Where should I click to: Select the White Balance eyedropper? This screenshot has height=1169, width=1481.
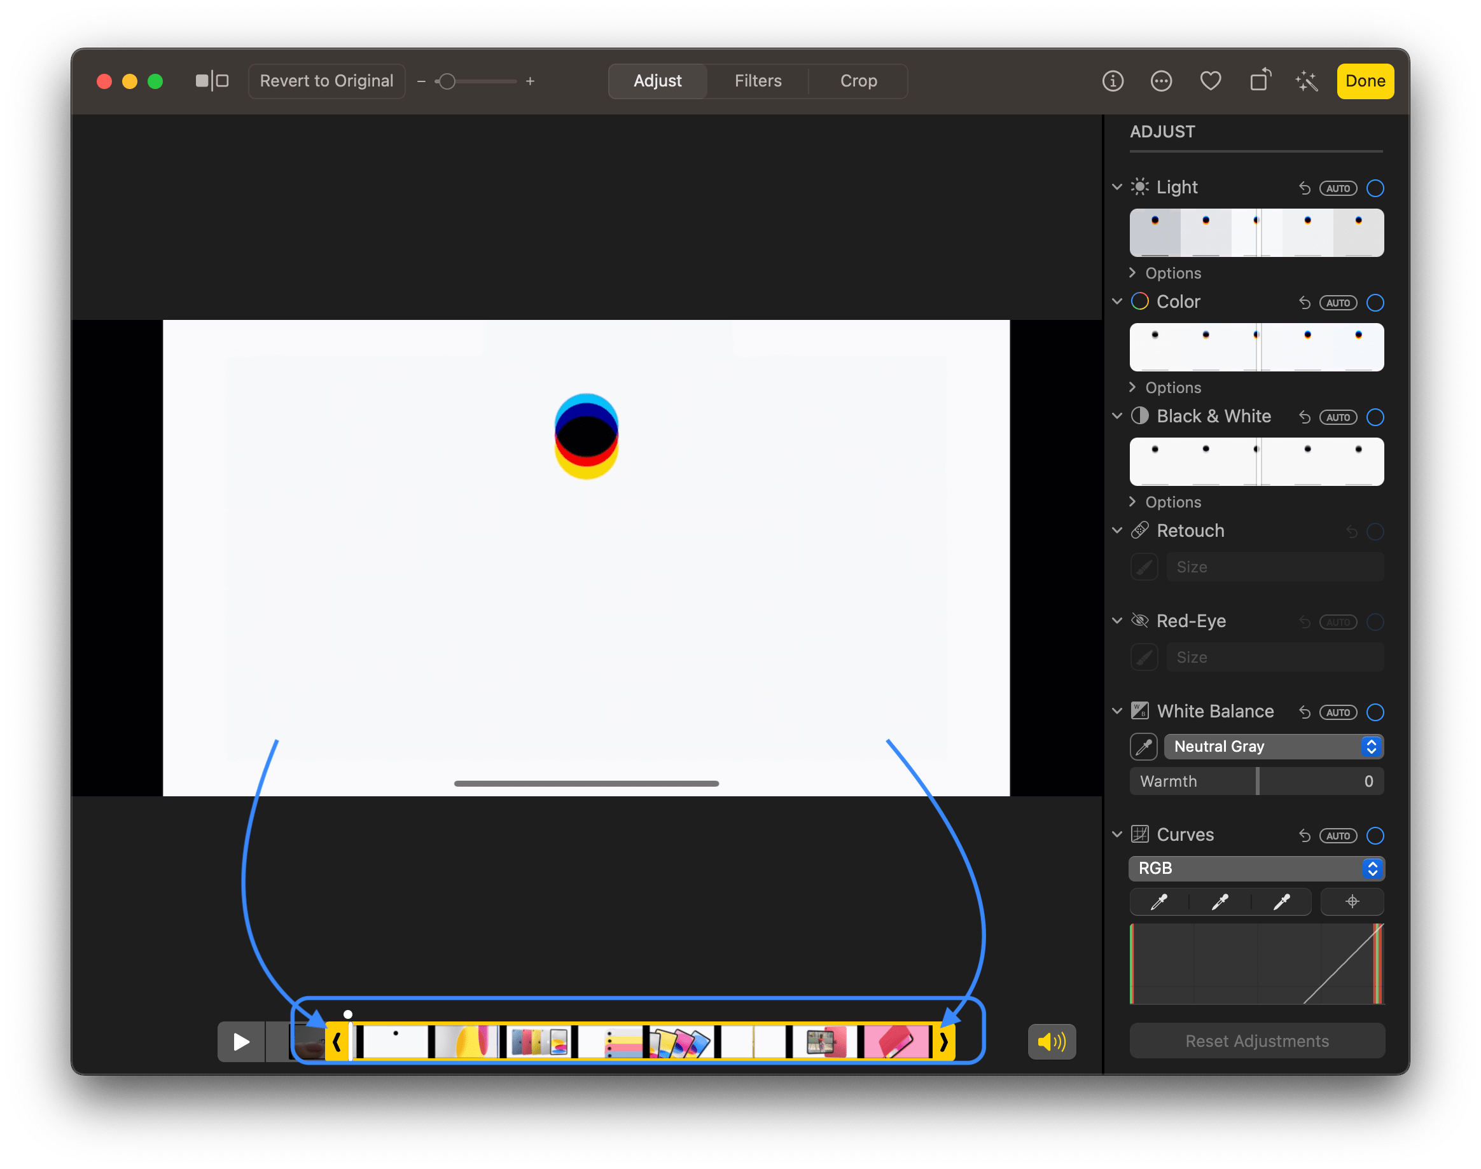pyautogui.click(x=1143, y=747)
